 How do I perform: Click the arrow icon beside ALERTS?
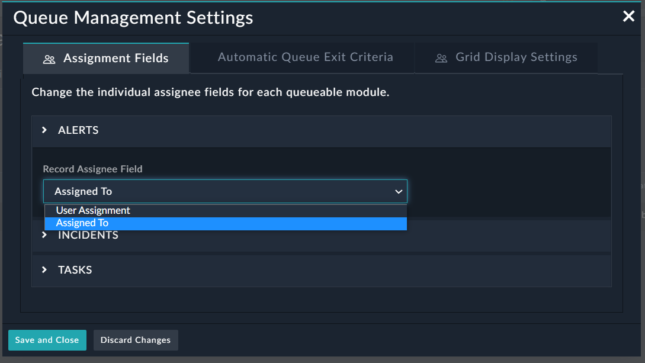click(x=44, y=130)
